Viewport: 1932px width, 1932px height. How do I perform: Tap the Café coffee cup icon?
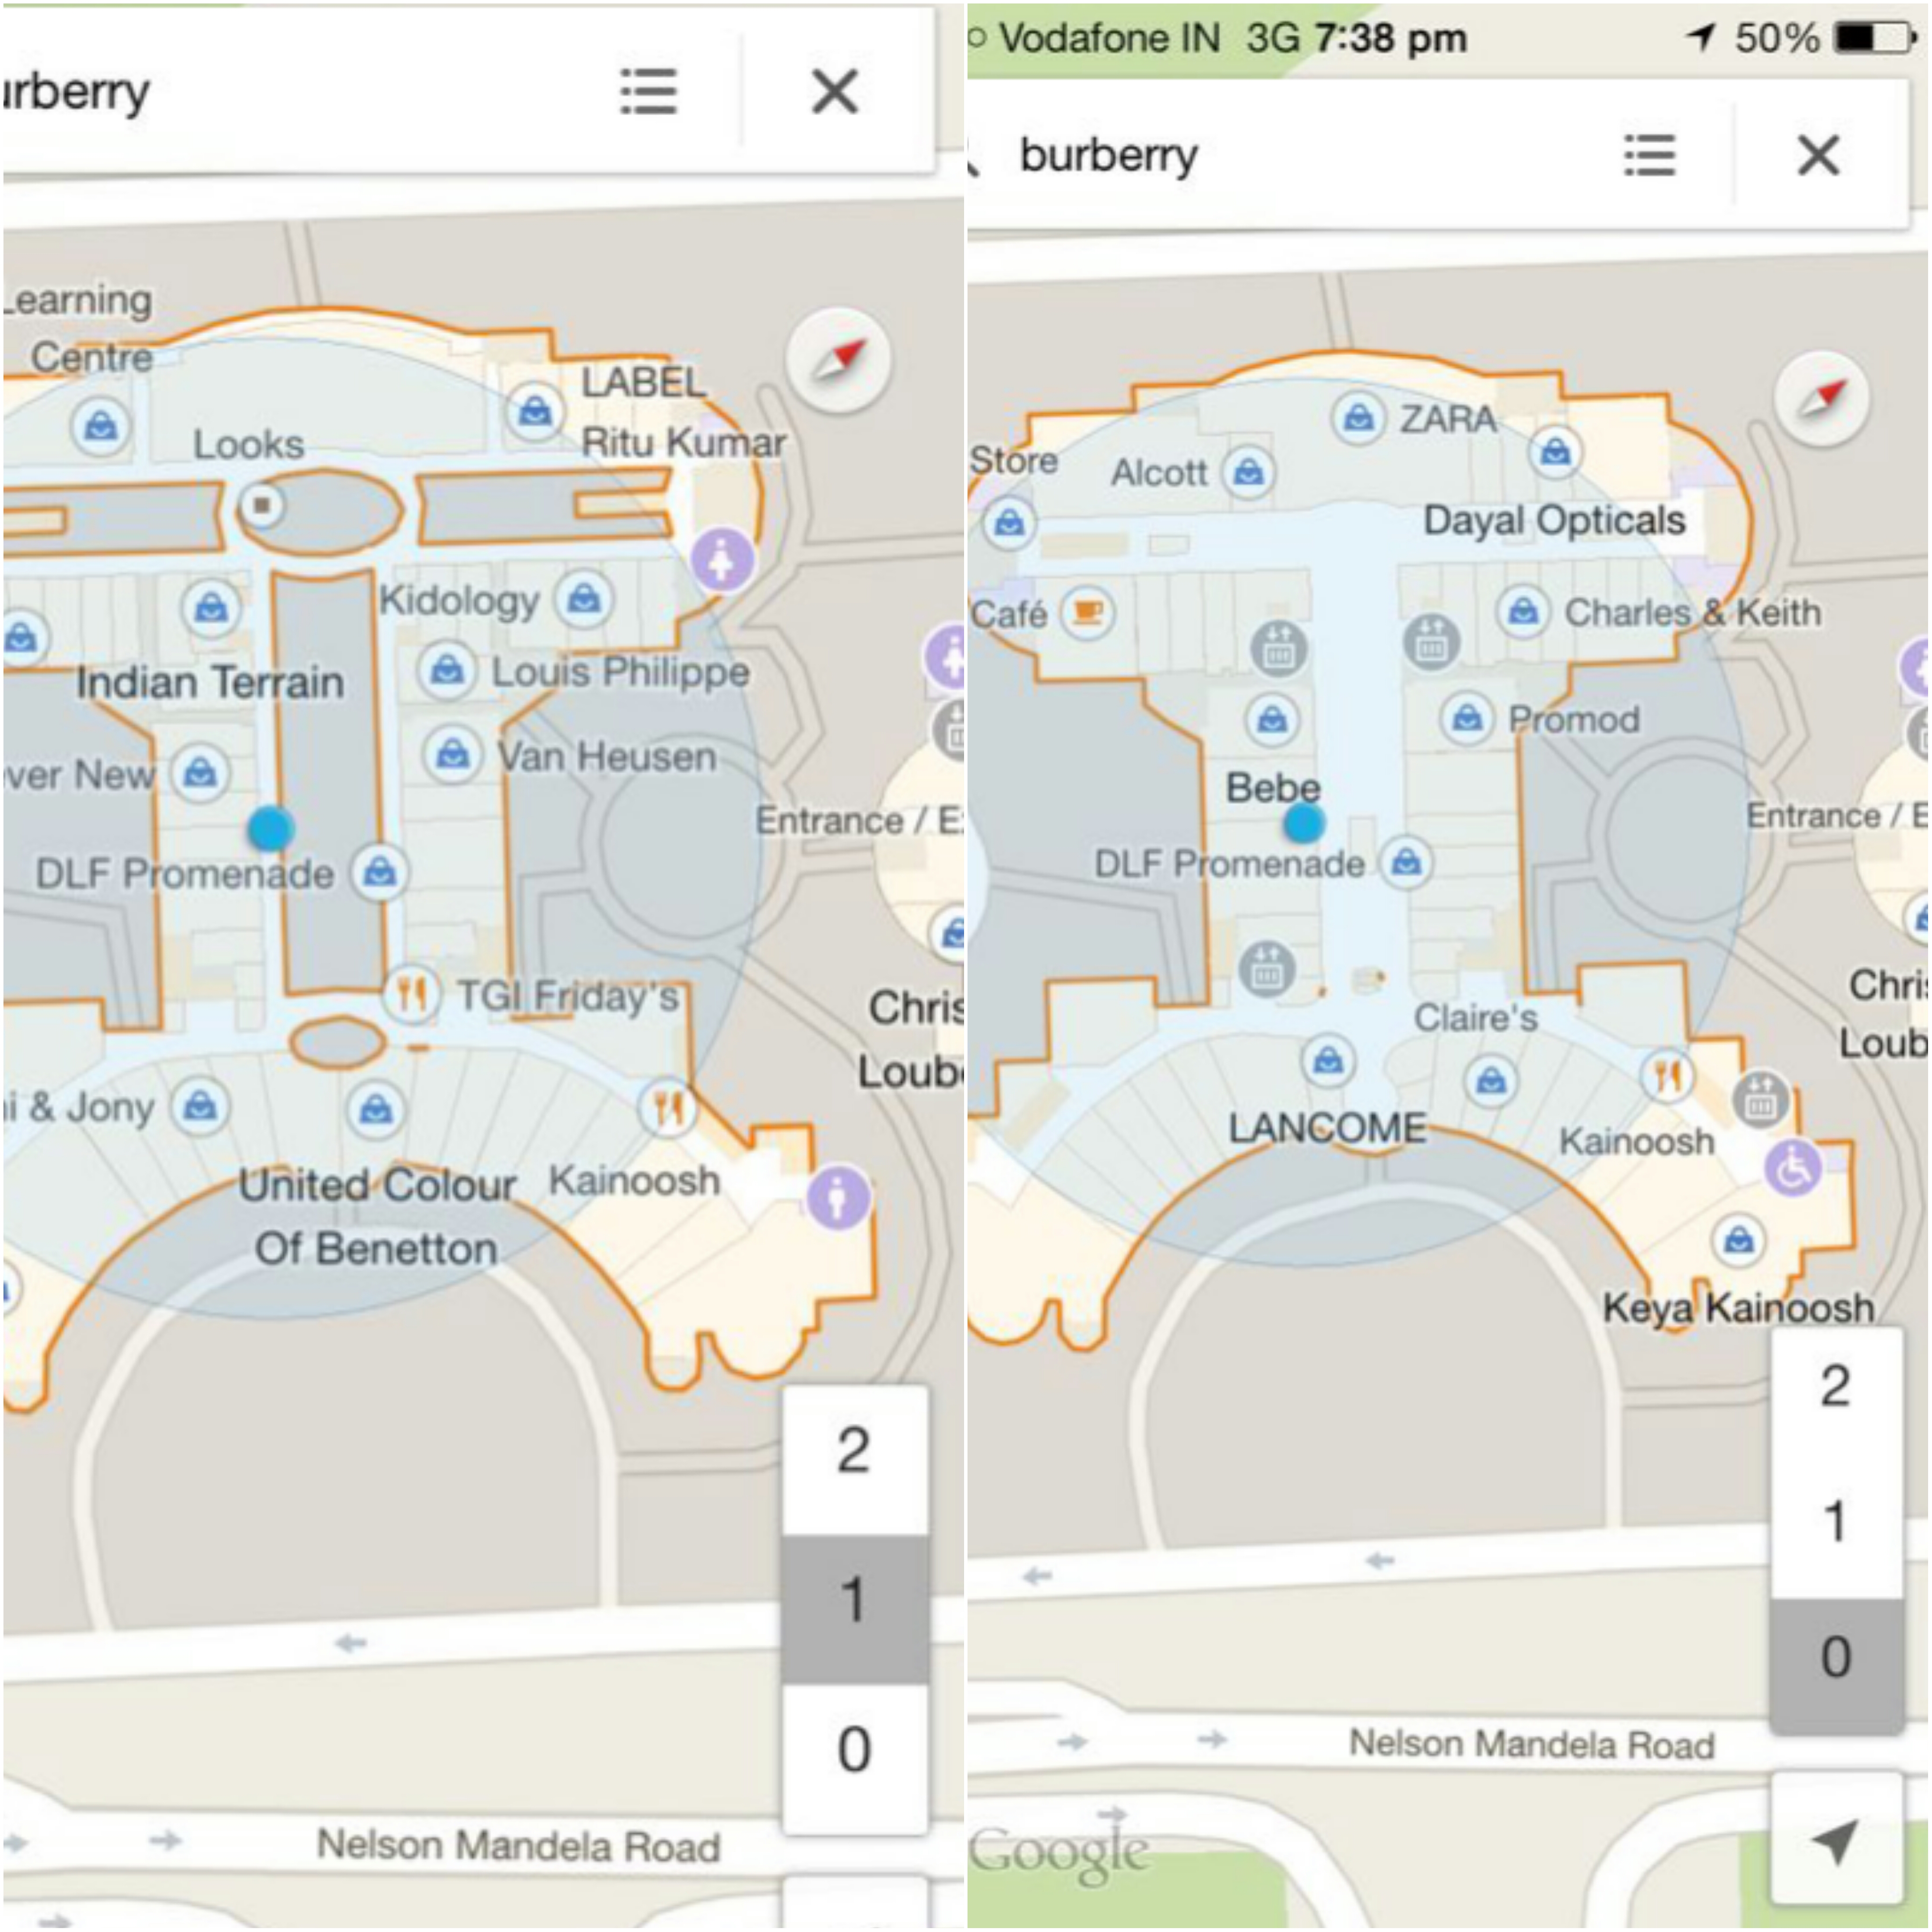pyautogui.click(x=1088, y=611)
